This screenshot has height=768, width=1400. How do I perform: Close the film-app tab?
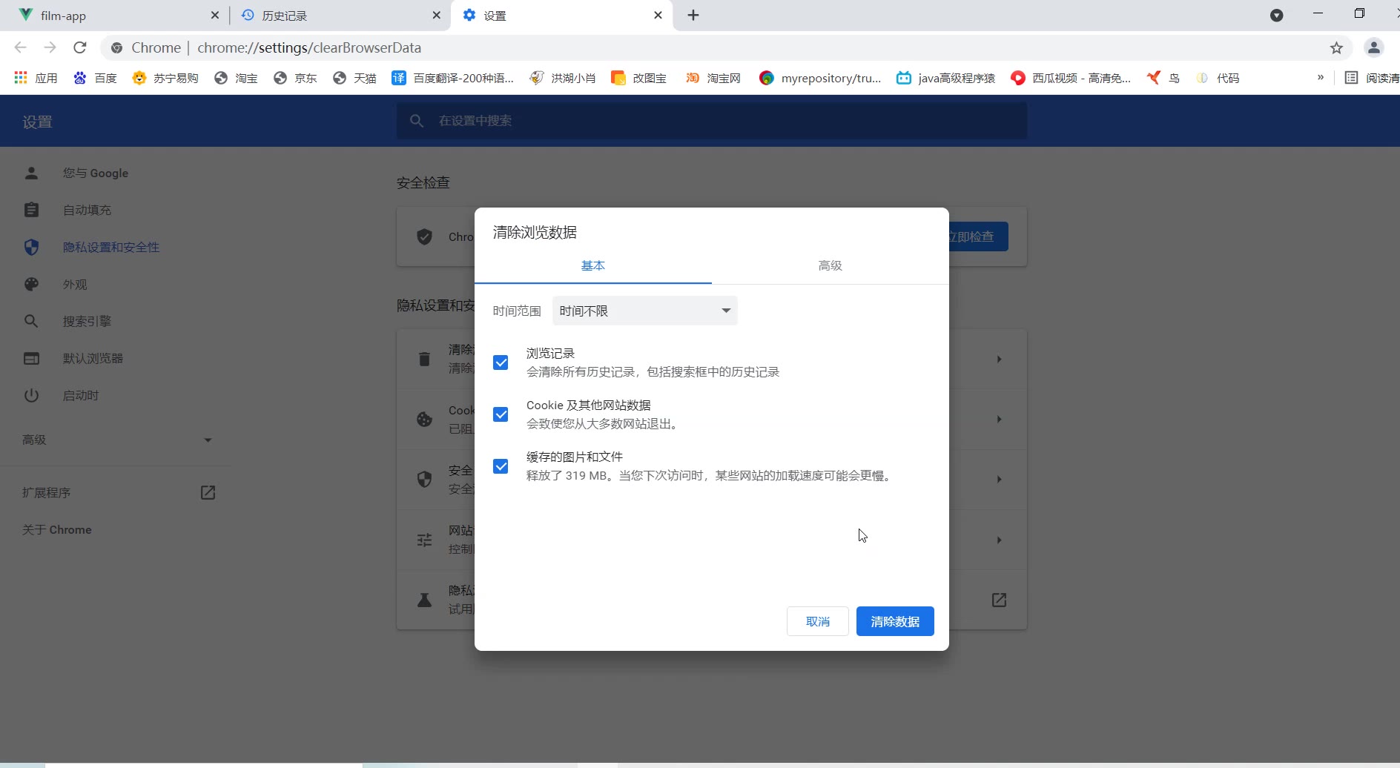tap(214, 15)
